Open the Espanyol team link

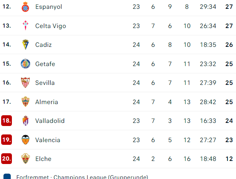click(x=49, y=7)
